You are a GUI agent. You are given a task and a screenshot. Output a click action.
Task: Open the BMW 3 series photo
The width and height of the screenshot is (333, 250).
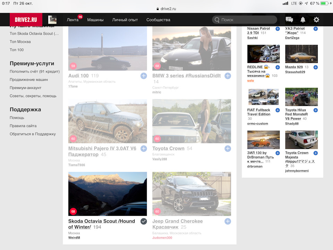(191, 49)
